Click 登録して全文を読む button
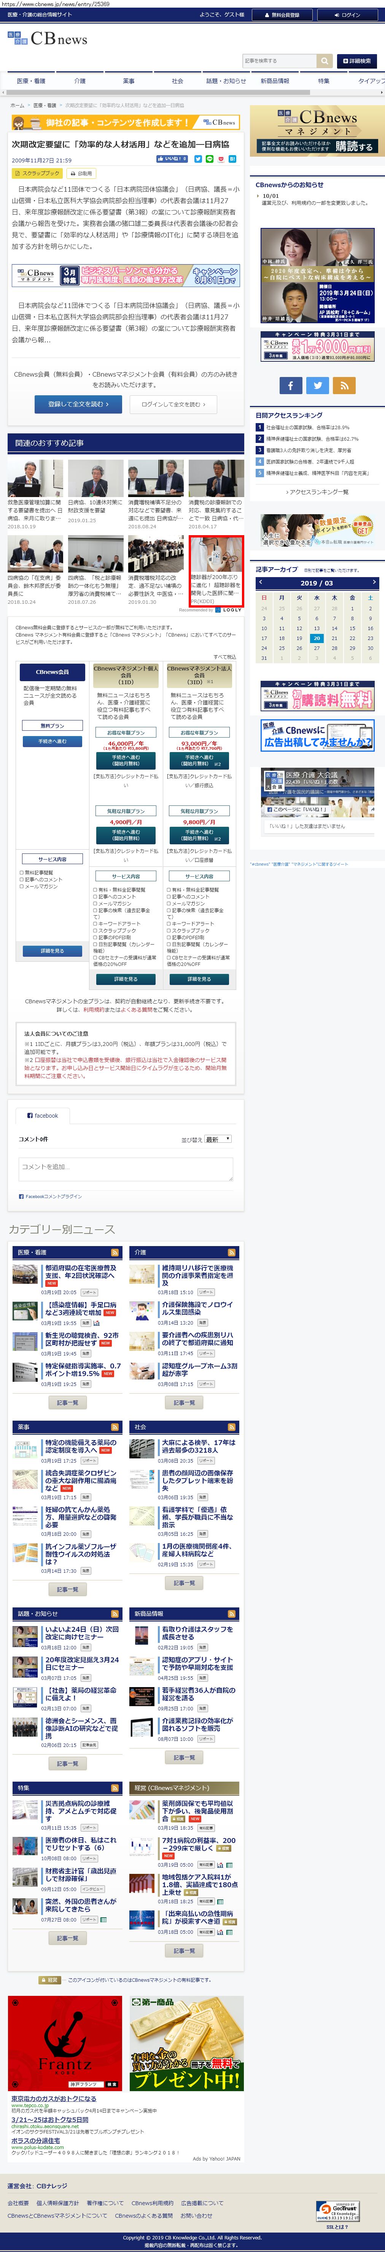This screenshot has width=385, height=2252. tap(79, 404)
